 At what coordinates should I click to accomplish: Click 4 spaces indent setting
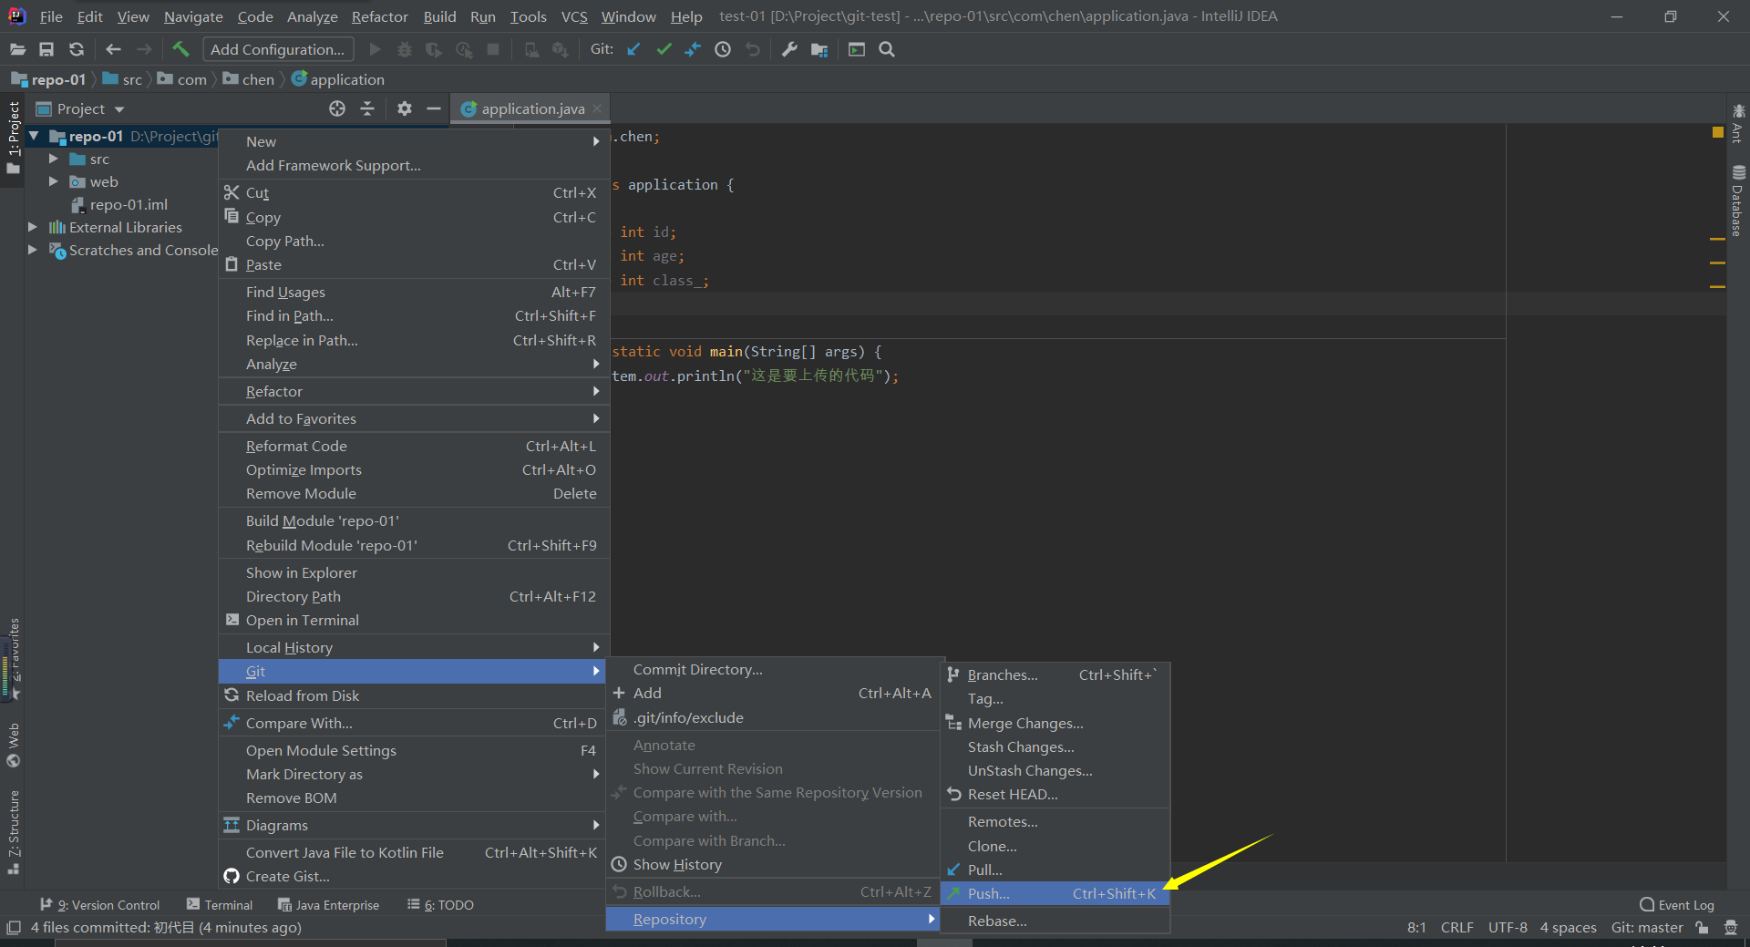point(1568,928)
